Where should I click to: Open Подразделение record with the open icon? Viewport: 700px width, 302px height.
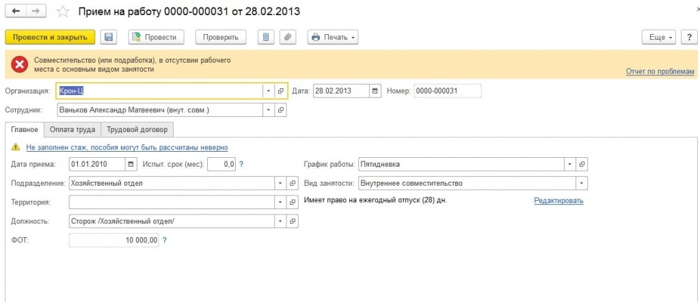[293, 183]
